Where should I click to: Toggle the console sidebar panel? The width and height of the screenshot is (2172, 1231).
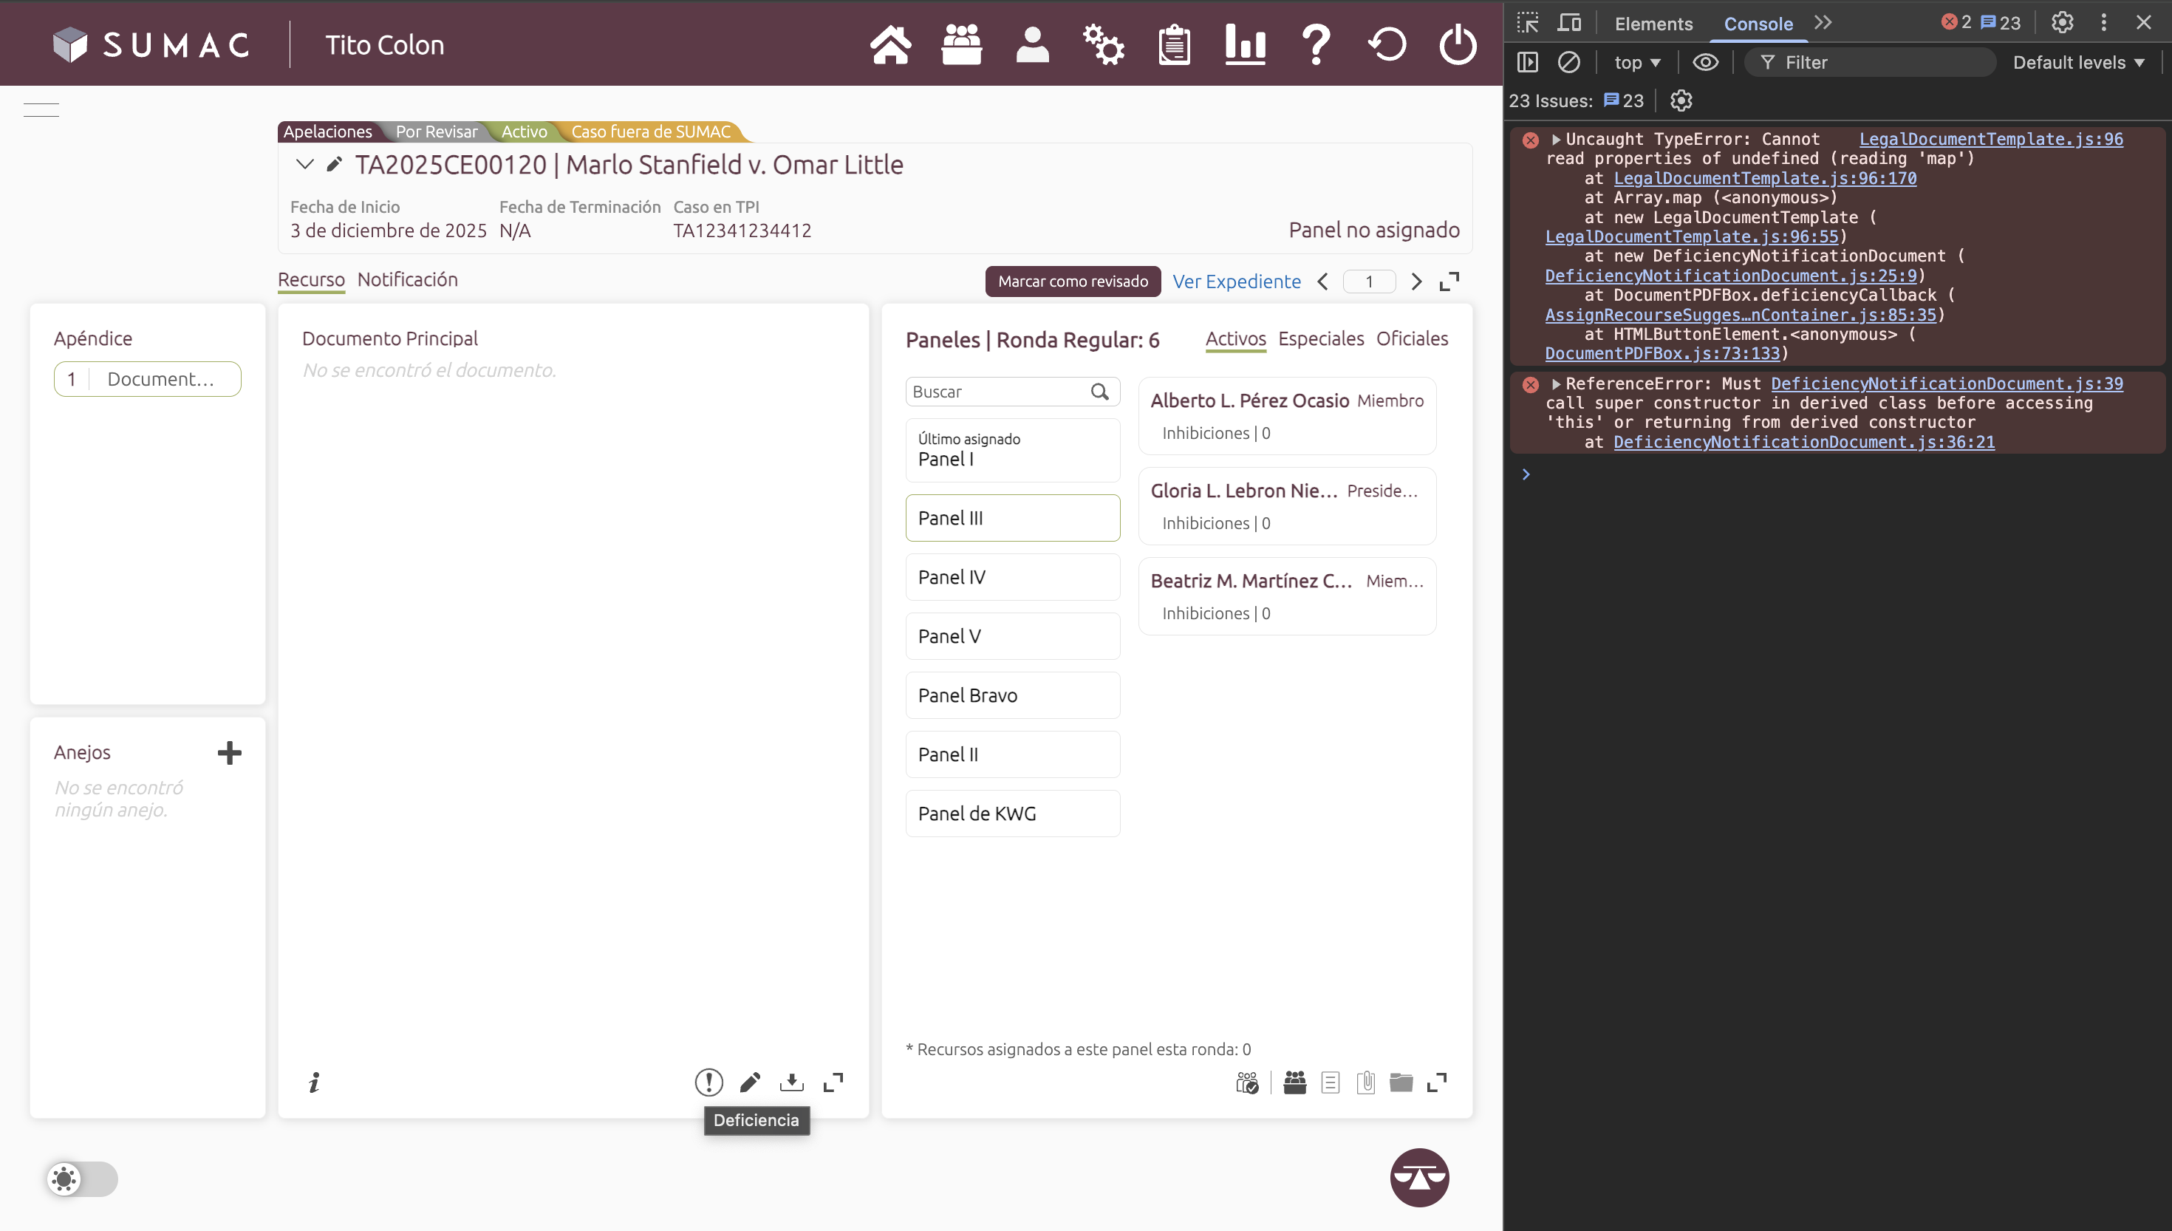pos(1527,63)
